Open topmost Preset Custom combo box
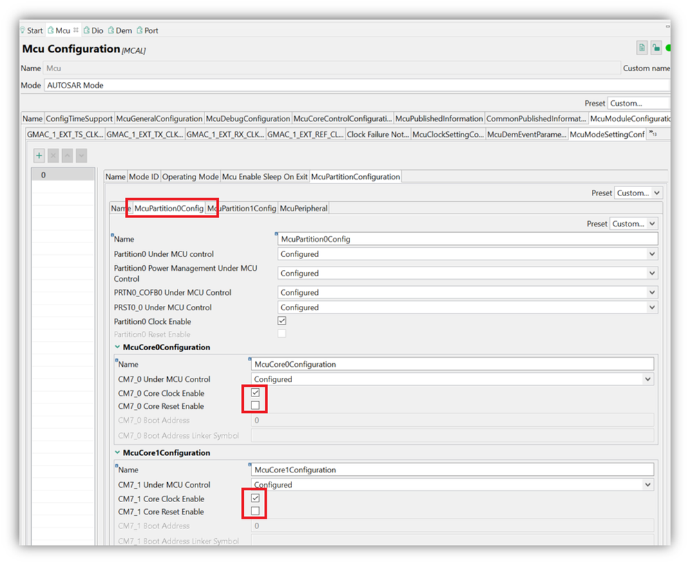 (638, 103)
